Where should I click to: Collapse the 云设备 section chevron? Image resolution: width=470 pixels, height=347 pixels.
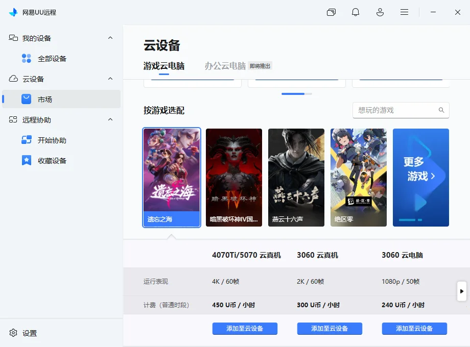(x=110, y=79)
